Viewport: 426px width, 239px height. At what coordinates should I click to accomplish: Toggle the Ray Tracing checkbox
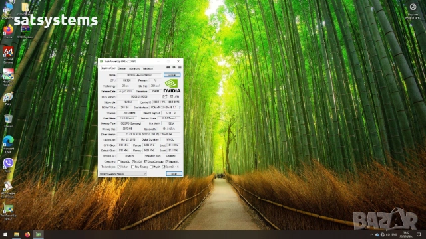(x=133, y=167)
